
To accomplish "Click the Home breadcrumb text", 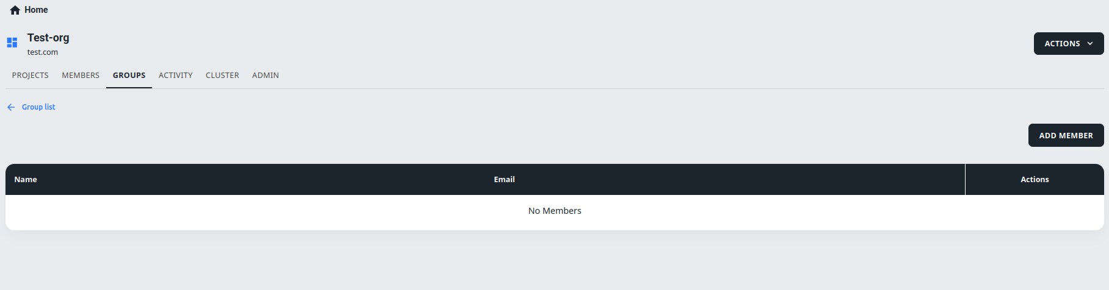I will (36, 10).
